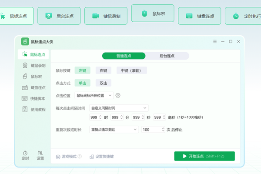Screen dimensions: 261x174
Task: Click the video camera icon on 键鼠录制 card
Action: (96, 16)
